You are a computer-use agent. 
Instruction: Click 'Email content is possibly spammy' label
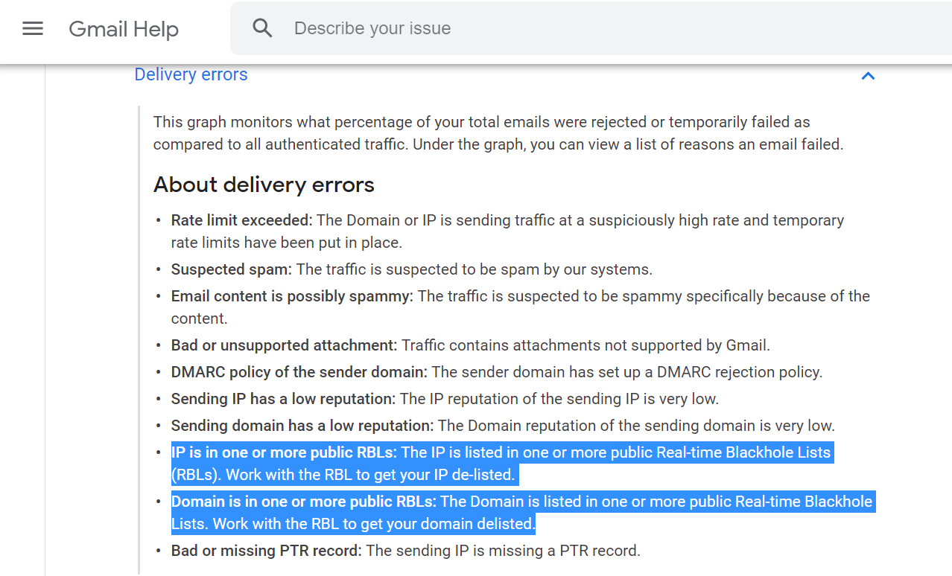pos(292,296)
